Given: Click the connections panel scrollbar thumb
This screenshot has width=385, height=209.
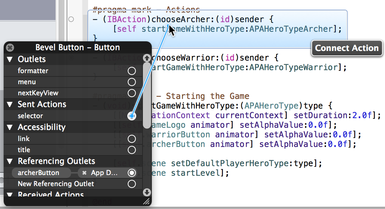Looking at the screenshot, I should coord(147,96).
